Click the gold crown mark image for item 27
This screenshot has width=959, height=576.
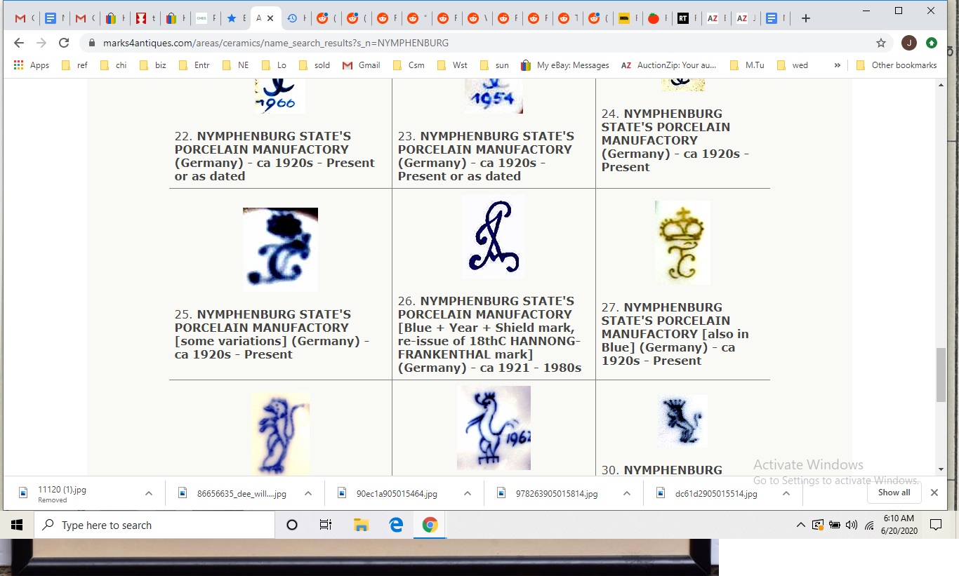[682, 243]
